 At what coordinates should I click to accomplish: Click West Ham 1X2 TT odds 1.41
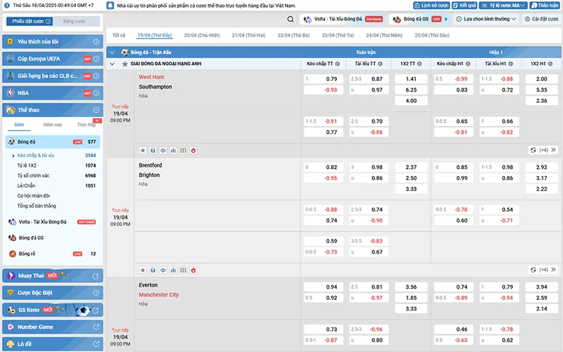(x=411, y=79)
